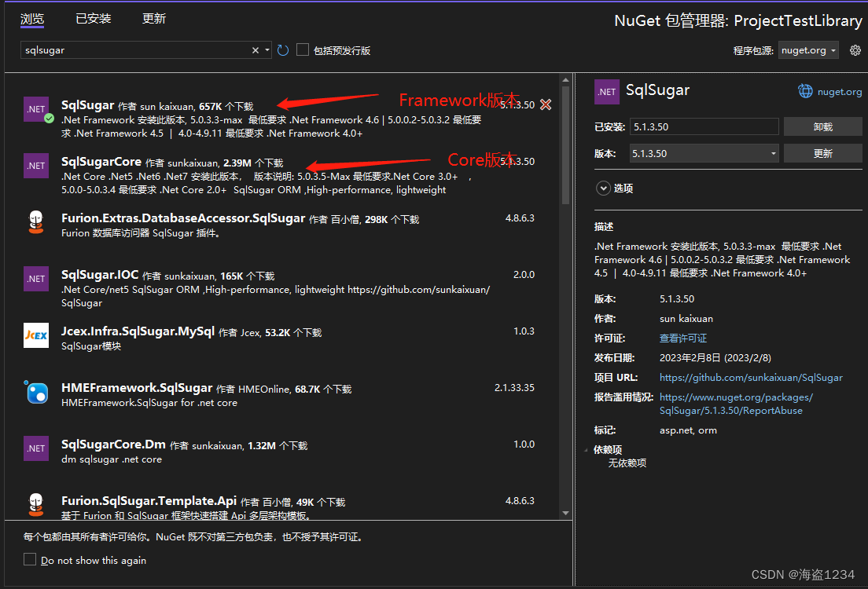Click the package list scroll down arrow
Image resolution: width=868 pixels, height=589 pixels.
[565, 514]
